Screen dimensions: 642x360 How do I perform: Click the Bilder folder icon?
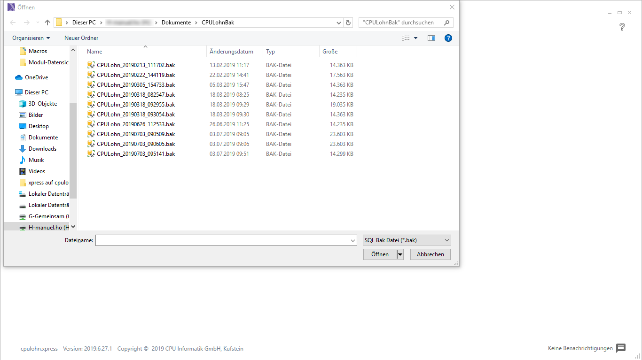tap(23, 115)
